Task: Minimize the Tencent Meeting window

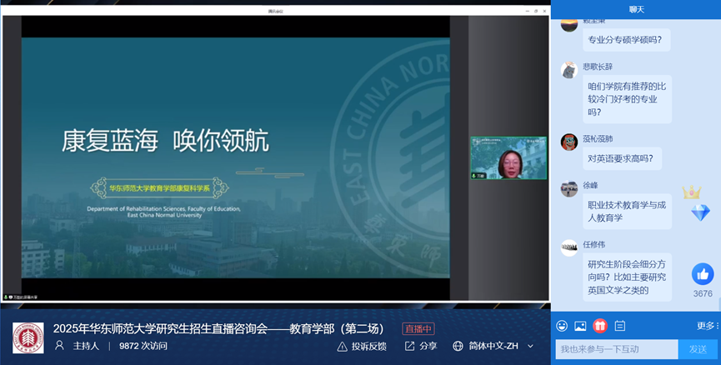Action: [528, 11]
